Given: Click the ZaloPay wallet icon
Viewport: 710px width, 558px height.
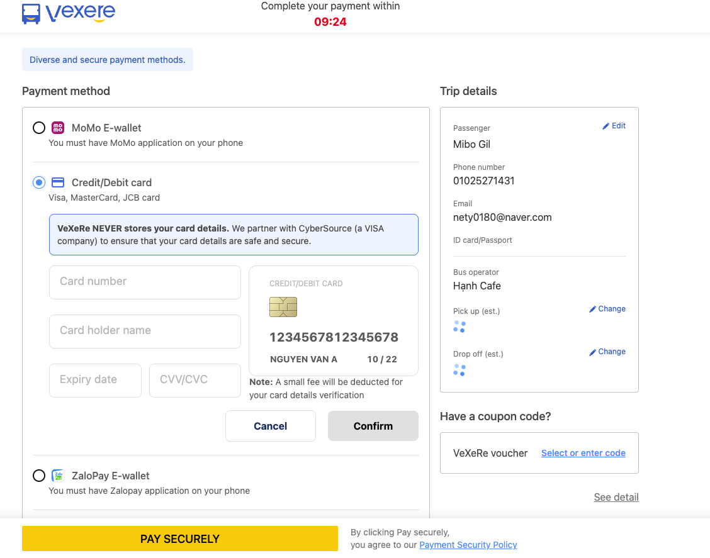Looking at the screenshot, I should [x=57, y=476].
